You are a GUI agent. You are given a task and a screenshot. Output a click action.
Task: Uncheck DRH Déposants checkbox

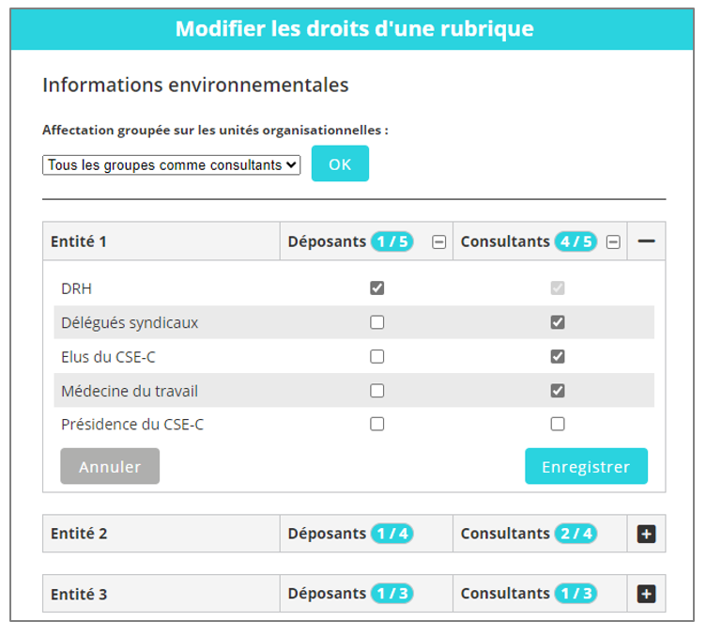coord(376,288)
